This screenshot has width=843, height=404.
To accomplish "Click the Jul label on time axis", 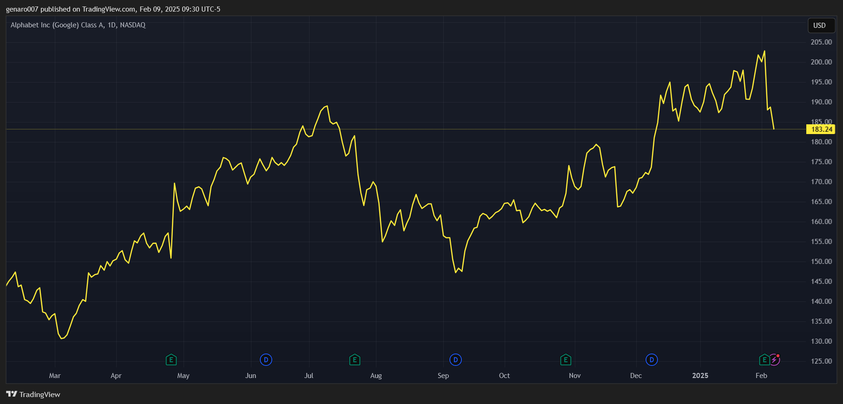I will 309,376.
